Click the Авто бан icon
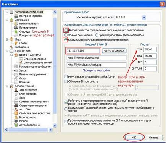166x143 pixels. [16, 109]
